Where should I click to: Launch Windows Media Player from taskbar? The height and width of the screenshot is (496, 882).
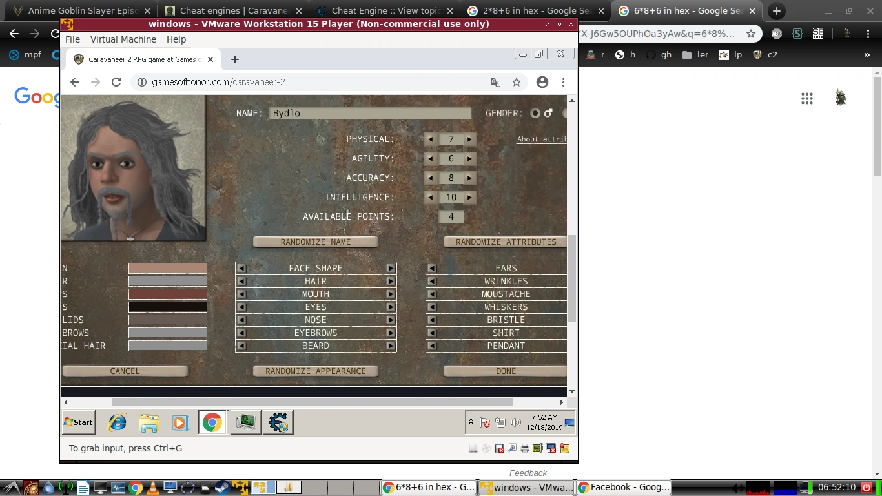click(x=180, y=422)
